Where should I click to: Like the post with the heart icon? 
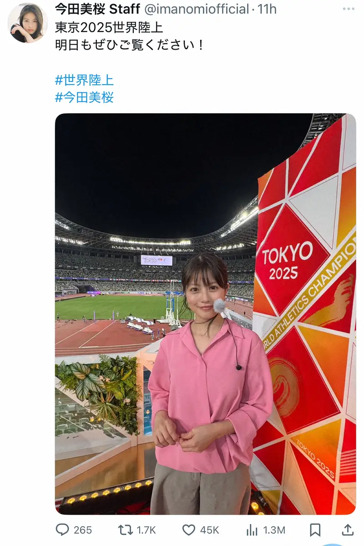(188, 530)
